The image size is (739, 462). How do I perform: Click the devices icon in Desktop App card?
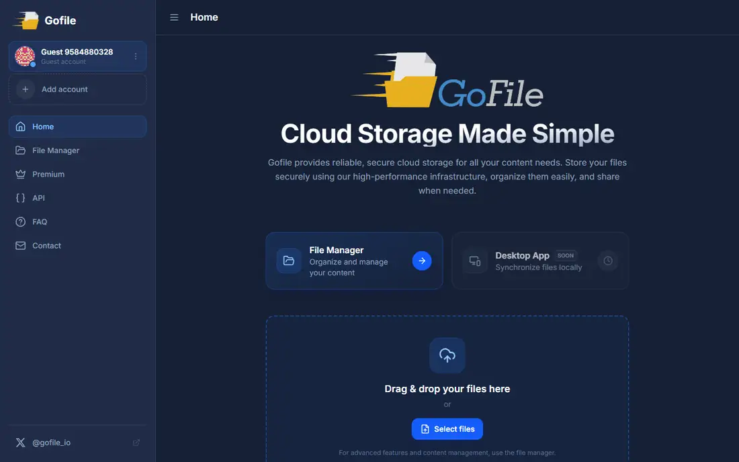pos(474,261)
